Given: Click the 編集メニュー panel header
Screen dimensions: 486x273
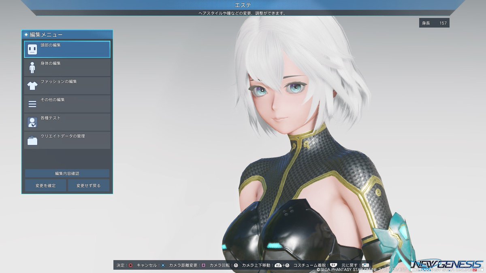Looking at the screenshot, I should tap(67, 35).
